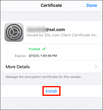
Task: Click the Certificate title in navigation bar
Action: pos(51,5)
